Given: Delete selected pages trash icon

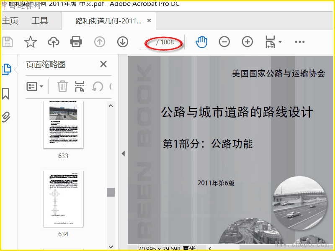Looking at the screenshot, I should (x=62, y=87).
